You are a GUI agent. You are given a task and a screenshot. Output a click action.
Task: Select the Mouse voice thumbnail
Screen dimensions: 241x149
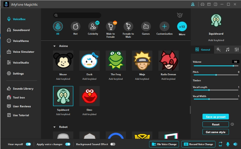[63, 61]
